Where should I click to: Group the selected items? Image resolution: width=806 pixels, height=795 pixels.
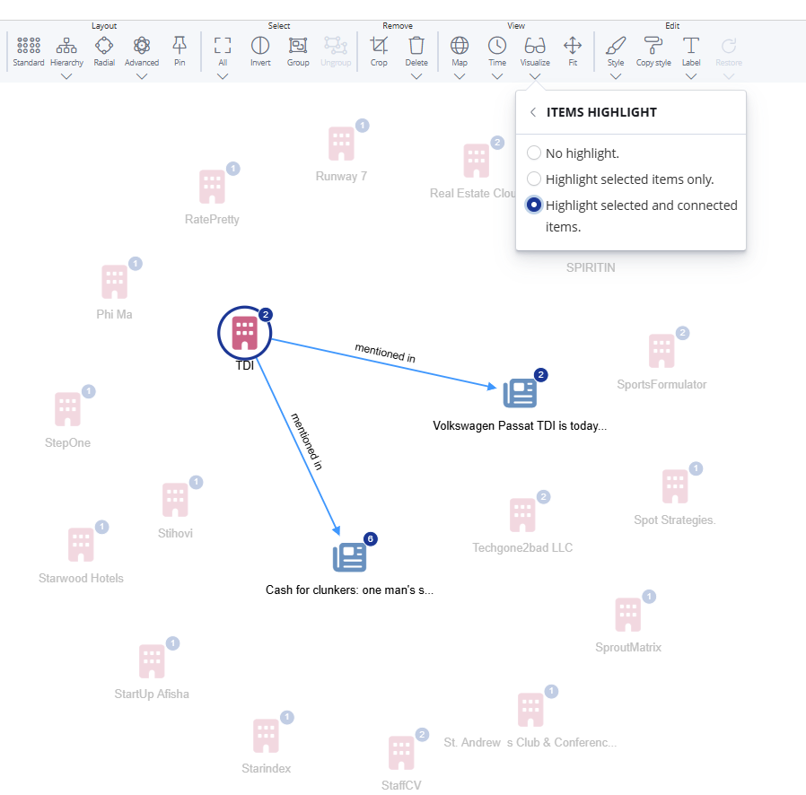tap(298, 51)
